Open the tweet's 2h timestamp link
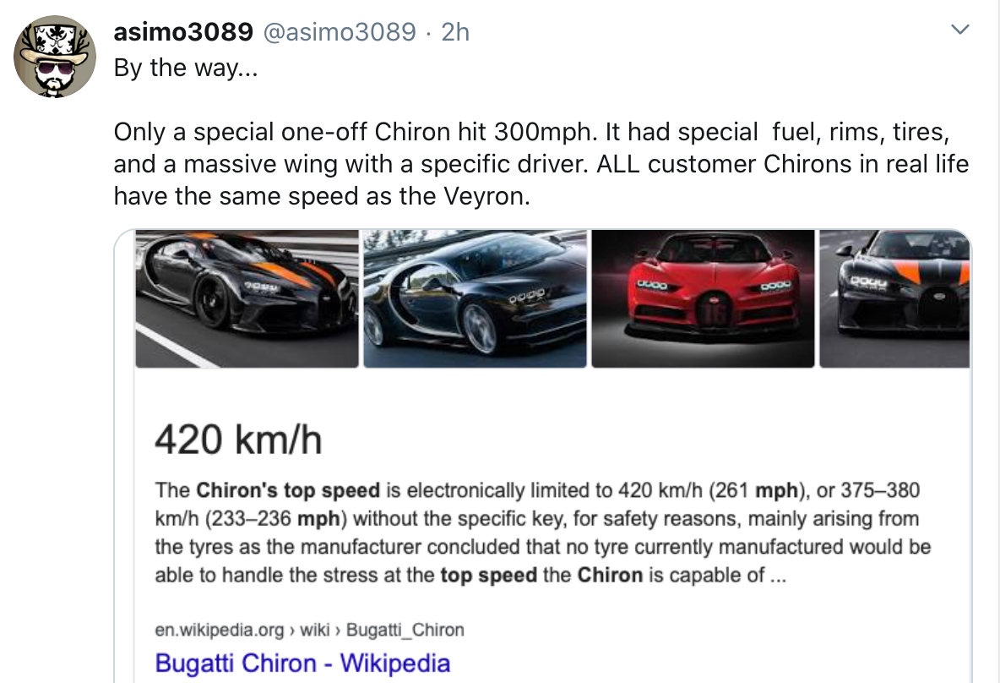Screen dimensions: 1000x683 455,32
